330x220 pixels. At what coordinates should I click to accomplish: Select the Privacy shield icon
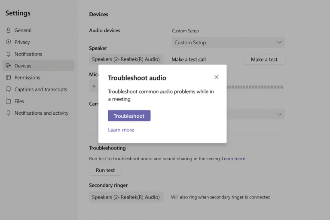pyautogui.click(x=8, y=42)
